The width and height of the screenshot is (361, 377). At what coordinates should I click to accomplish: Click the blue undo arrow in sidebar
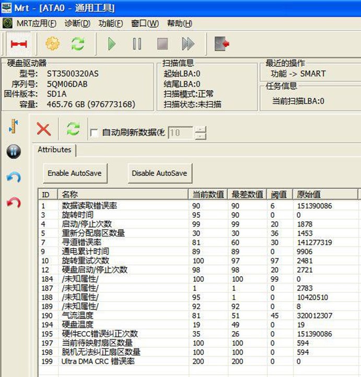tap(14, 178)
